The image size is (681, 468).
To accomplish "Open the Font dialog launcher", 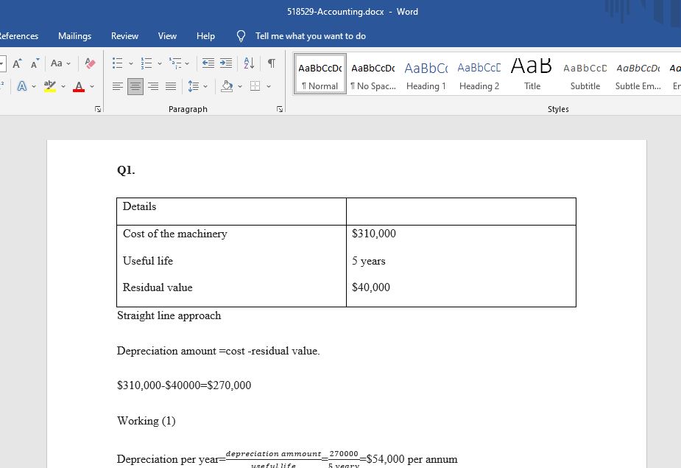I will coord(98,109).
